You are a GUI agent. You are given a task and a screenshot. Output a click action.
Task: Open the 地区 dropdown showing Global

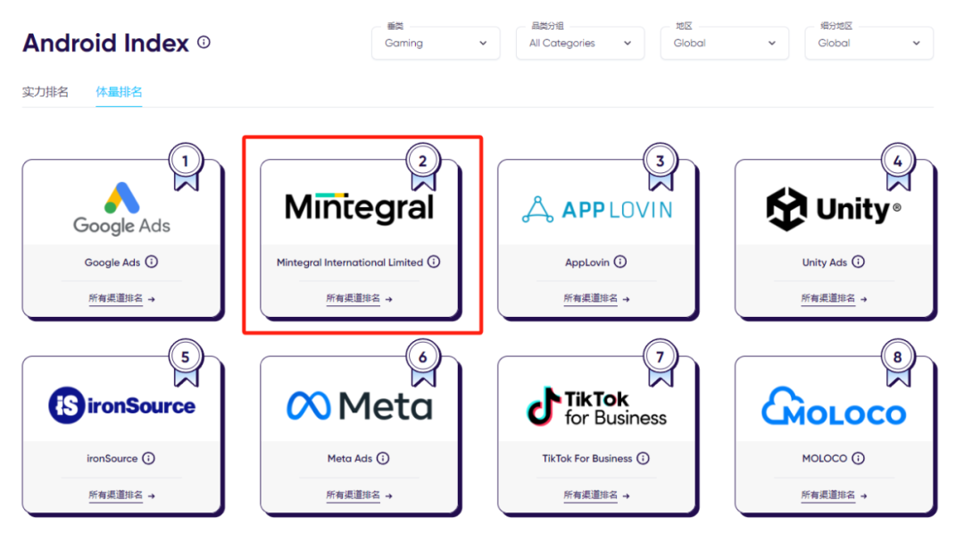tap(724, 43)
